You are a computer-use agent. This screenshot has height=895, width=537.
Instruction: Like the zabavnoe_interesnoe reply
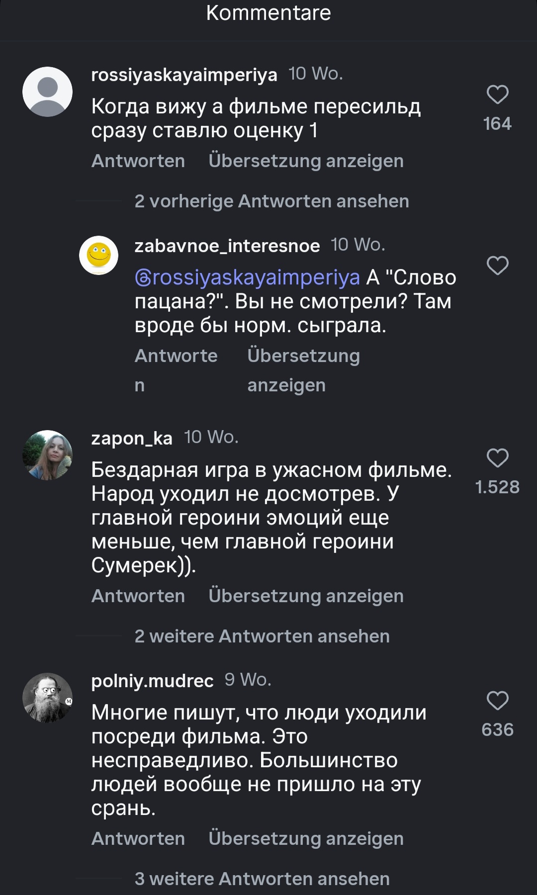497,266
